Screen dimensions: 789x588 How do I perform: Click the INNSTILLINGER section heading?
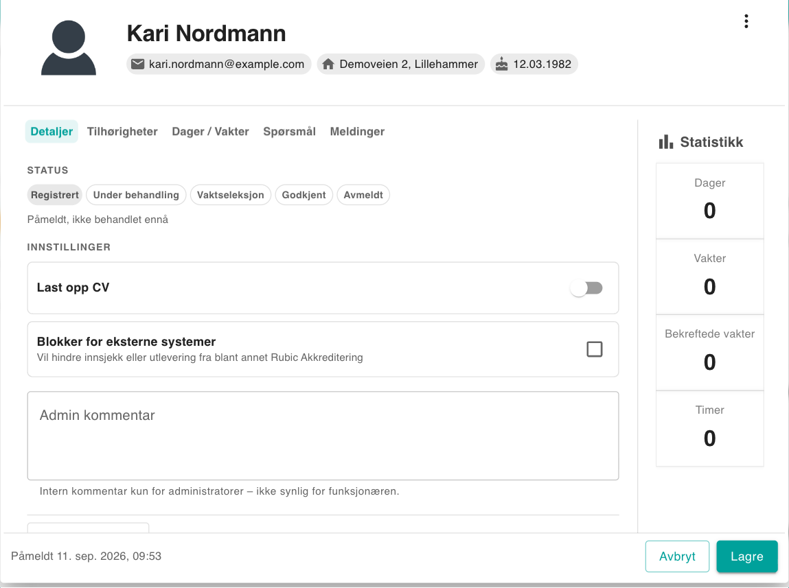coord(69,247)
